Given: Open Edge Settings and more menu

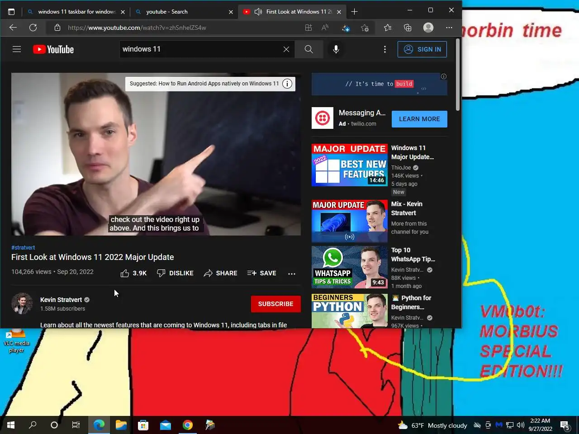Looking at the screenshot, I should [449, 28].
